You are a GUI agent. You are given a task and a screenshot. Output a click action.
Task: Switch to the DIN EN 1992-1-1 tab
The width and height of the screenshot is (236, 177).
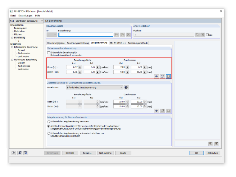(x=118, y=43)
